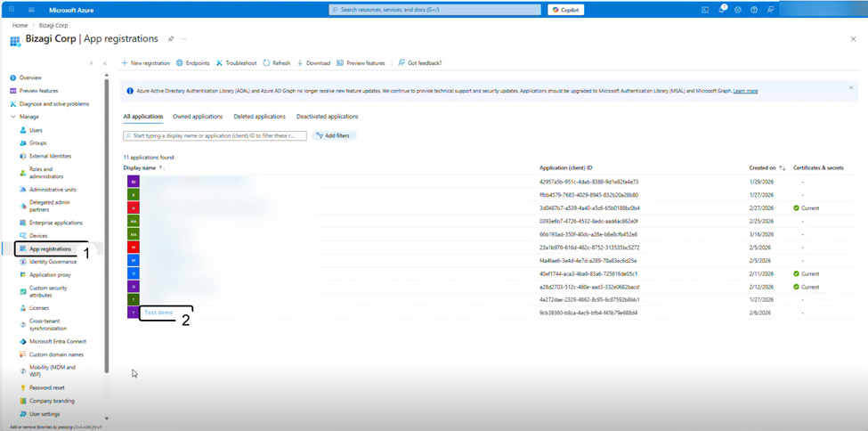Click the Current status for the 2/27/2026 row
The image size is (868, 431).
click(806, 208)
